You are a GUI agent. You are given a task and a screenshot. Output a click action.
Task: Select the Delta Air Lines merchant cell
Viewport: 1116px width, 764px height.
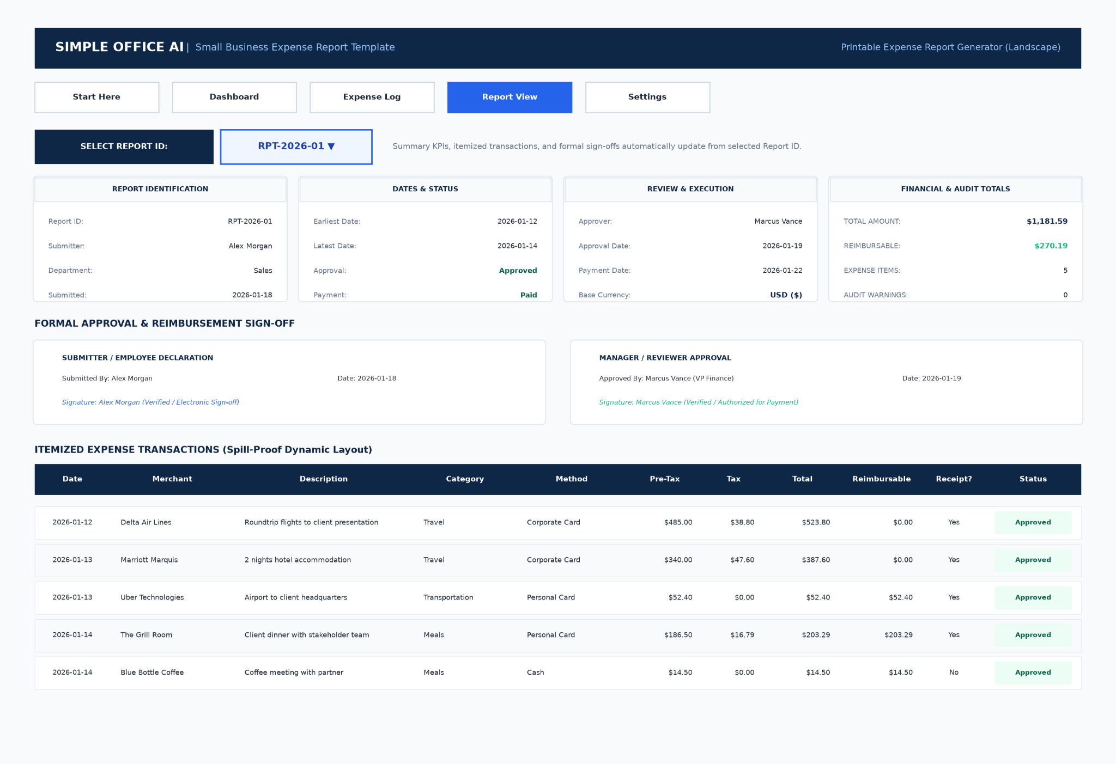click(x=146, y=522)
